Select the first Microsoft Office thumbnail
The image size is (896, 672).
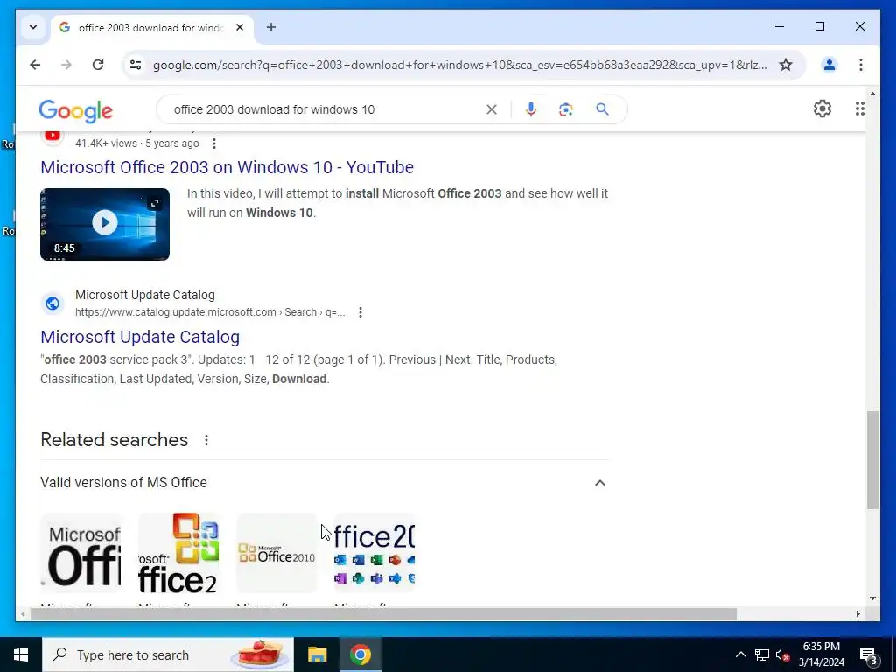[x=80, y=553]
